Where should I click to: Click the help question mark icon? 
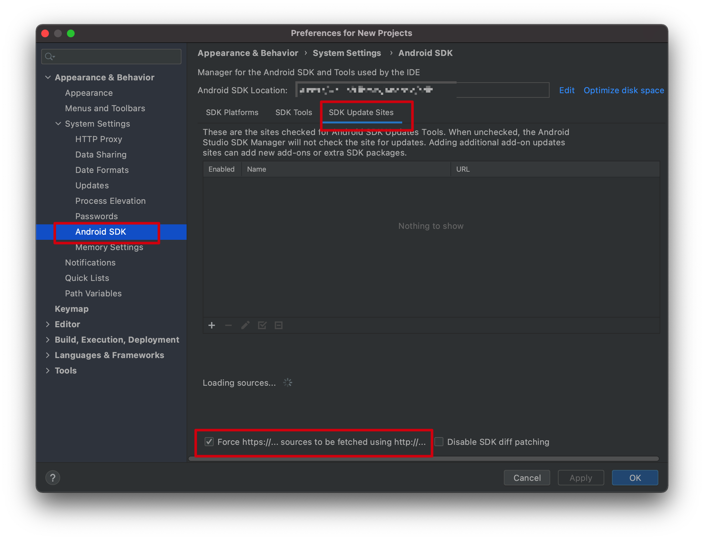(x=53, y=477)
